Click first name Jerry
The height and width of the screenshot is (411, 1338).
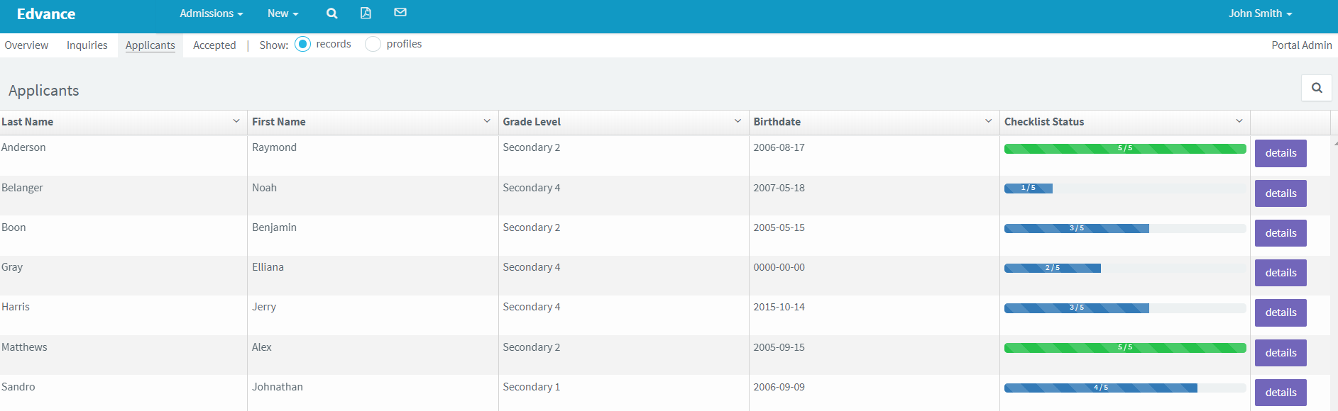(264, 307)
